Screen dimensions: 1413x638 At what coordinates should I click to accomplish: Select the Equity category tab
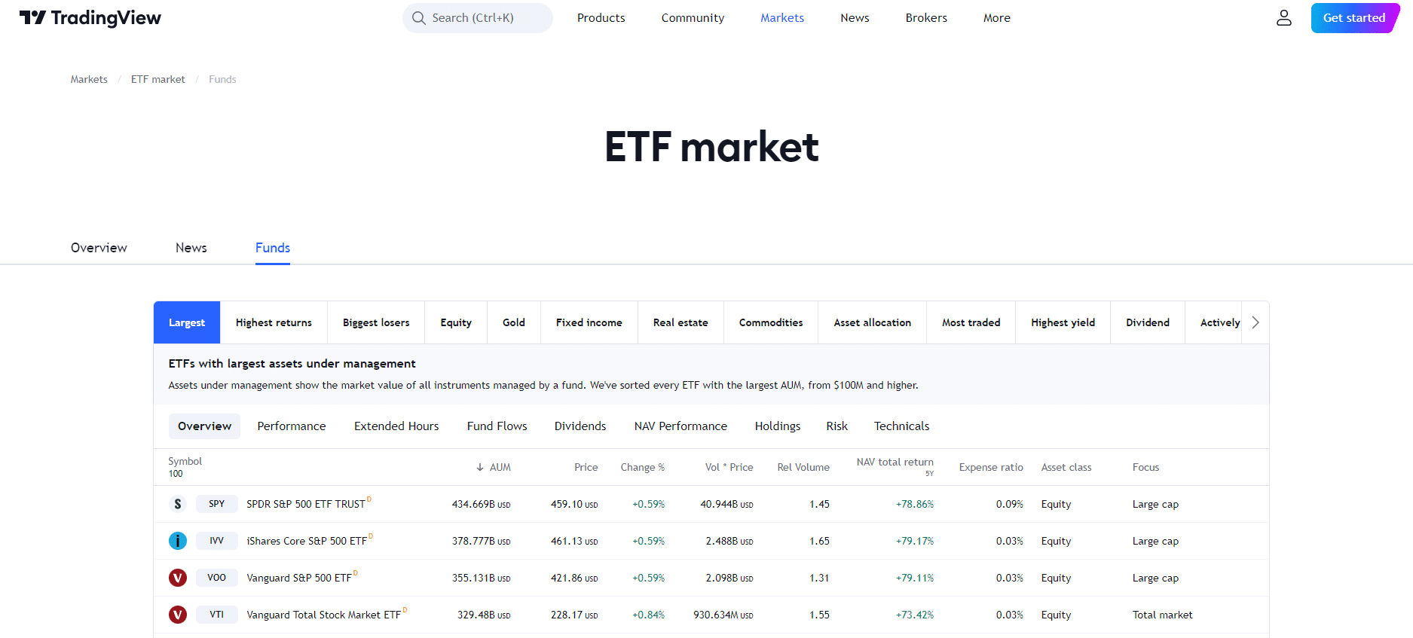point(456,322)
